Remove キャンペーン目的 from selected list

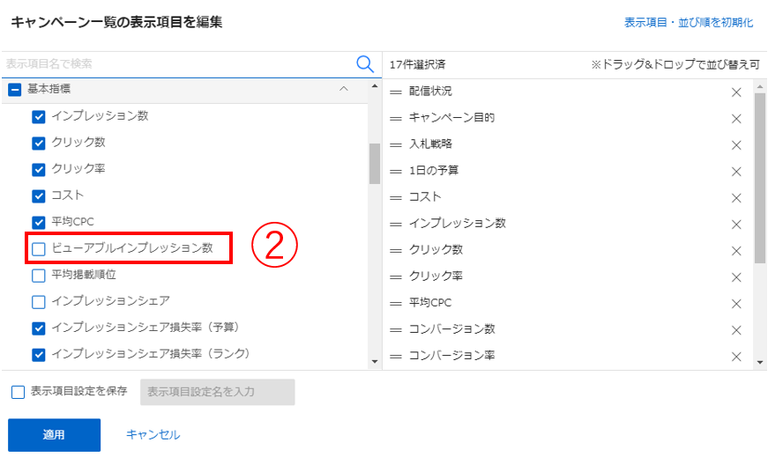[x=736, y=118]
